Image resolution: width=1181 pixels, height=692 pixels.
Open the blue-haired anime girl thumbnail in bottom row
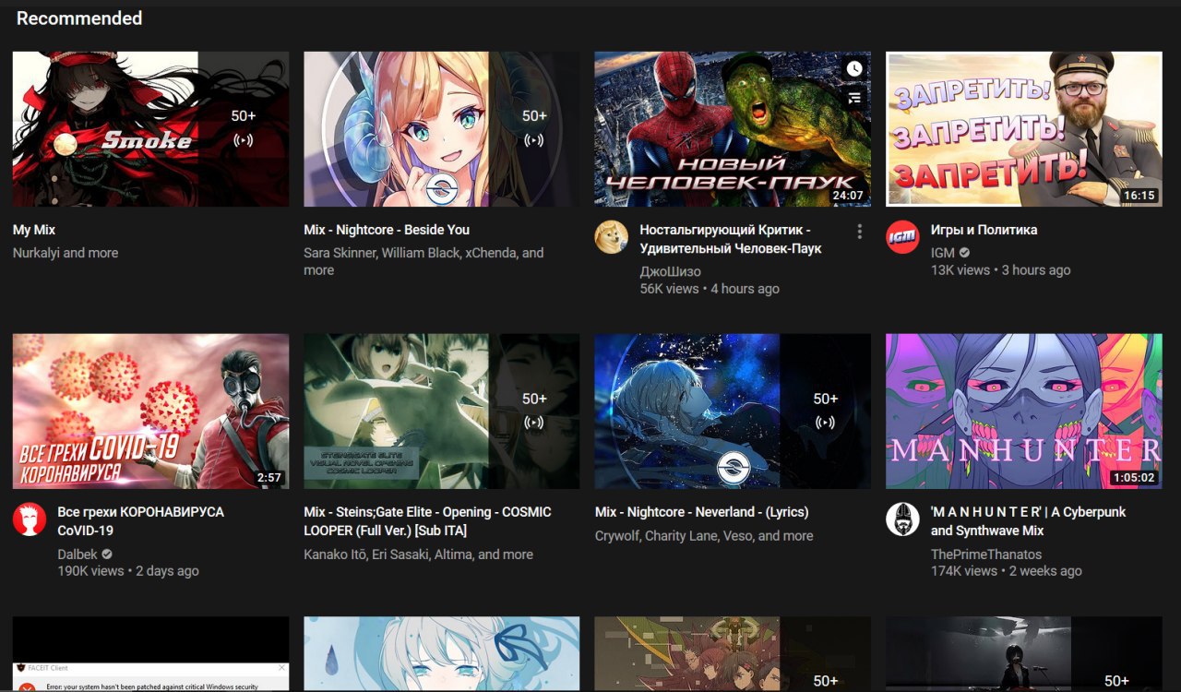(x=442, y=654)
